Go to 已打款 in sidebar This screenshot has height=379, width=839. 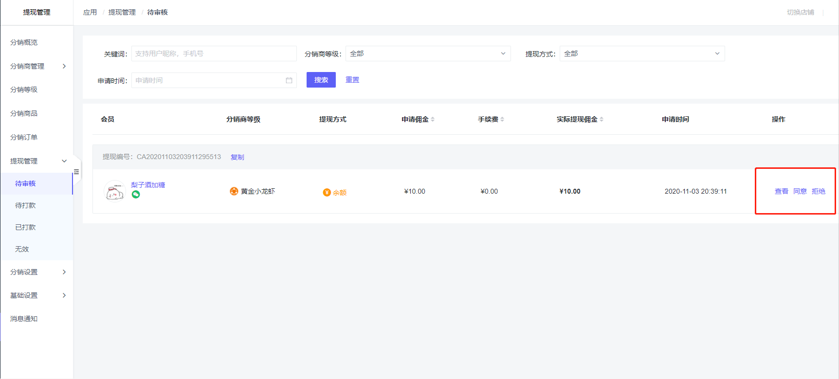click(25, 227)
